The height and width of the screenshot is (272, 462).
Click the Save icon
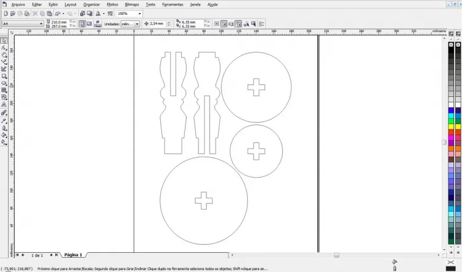click(20, 14)
